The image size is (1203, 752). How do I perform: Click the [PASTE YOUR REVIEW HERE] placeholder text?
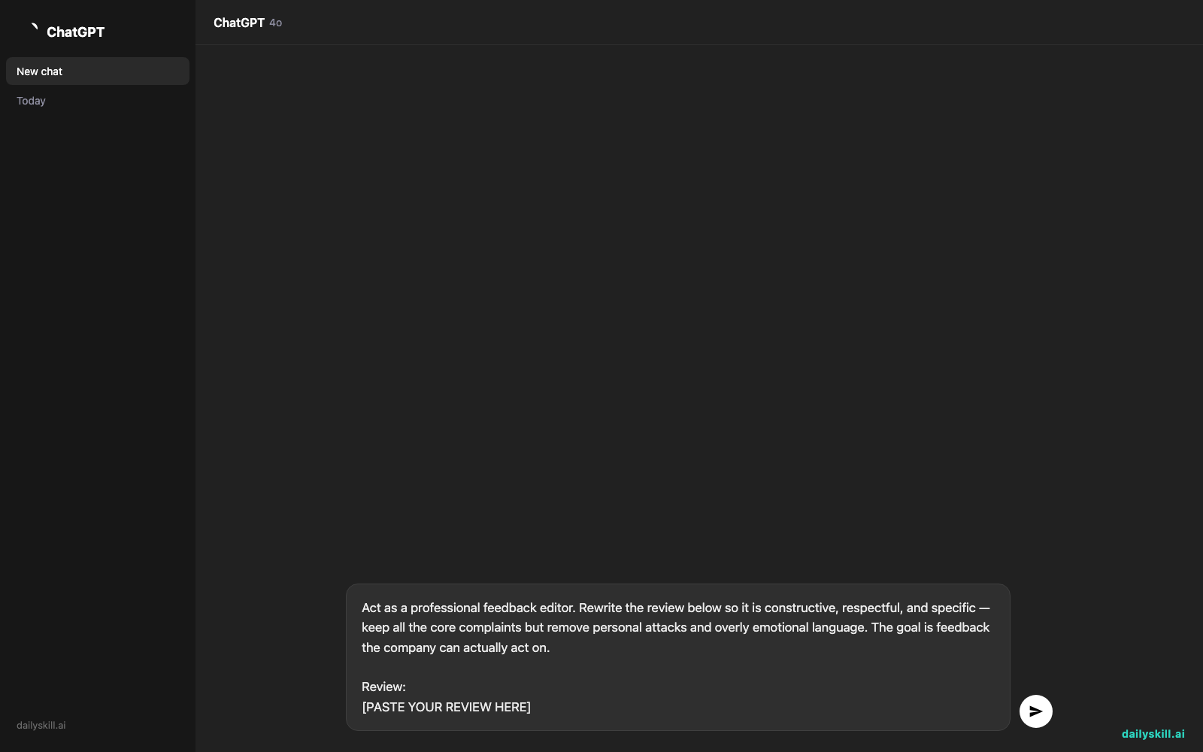(446, 707)
